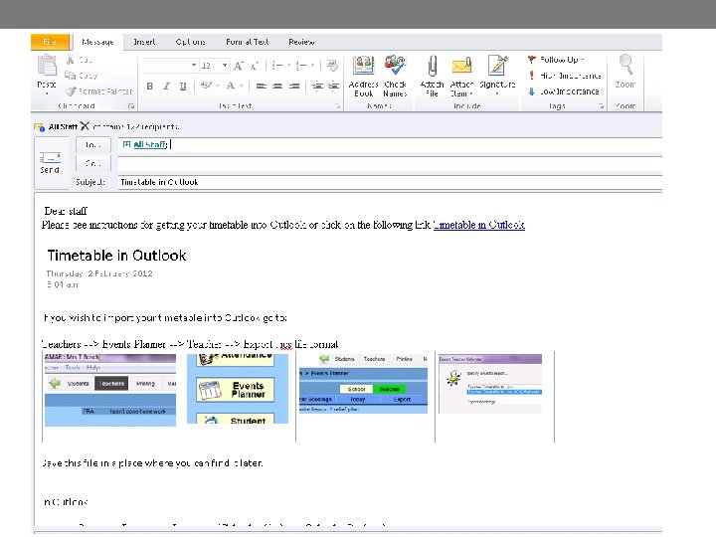
Task: Expand the Numbering style dropdown arrow
Action: coord(313,66)
